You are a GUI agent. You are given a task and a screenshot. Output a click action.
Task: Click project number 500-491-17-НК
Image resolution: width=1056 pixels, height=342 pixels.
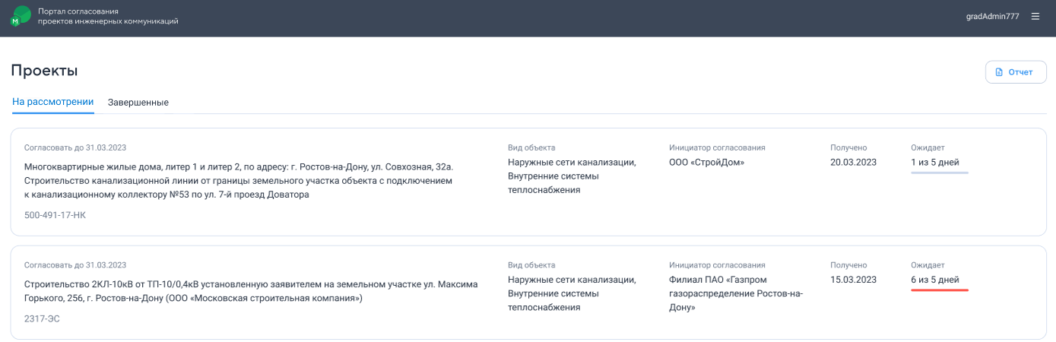tap(55, 215)
